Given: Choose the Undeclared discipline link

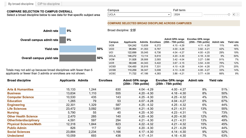Looking at the screenshot, I should pyautogui.click(x=16, y=136).
